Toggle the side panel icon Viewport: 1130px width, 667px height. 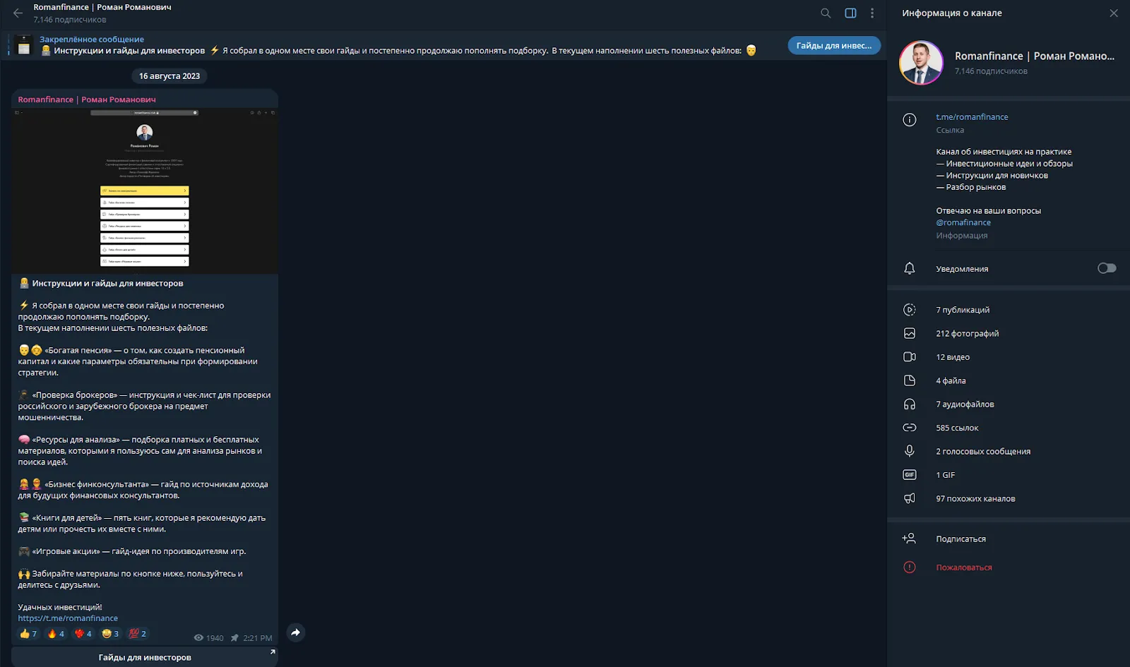[850, 13]
